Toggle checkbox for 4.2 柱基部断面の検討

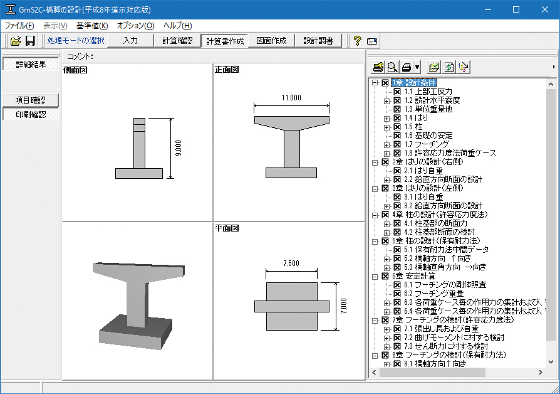coord(397,232)
